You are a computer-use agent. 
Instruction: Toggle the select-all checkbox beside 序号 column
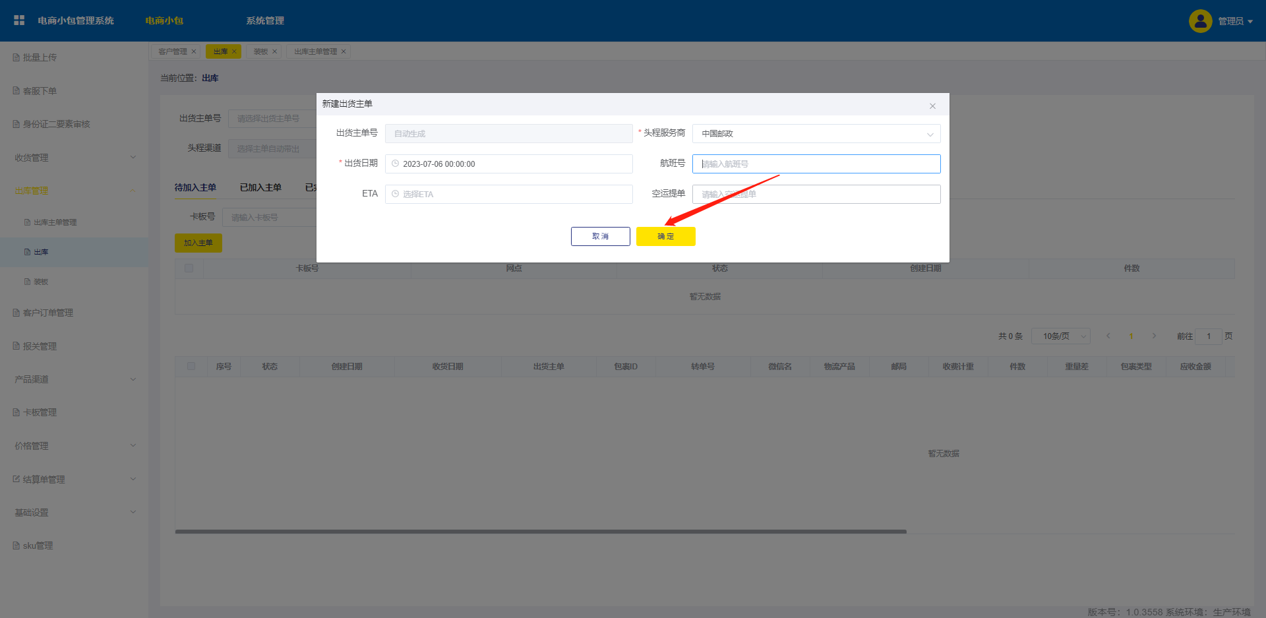[x=191, y=366]
